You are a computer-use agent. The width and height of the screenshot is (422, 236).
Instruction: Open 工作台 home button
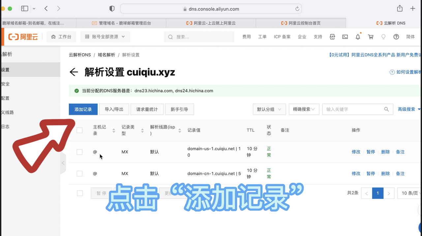(x=61, y=37)
